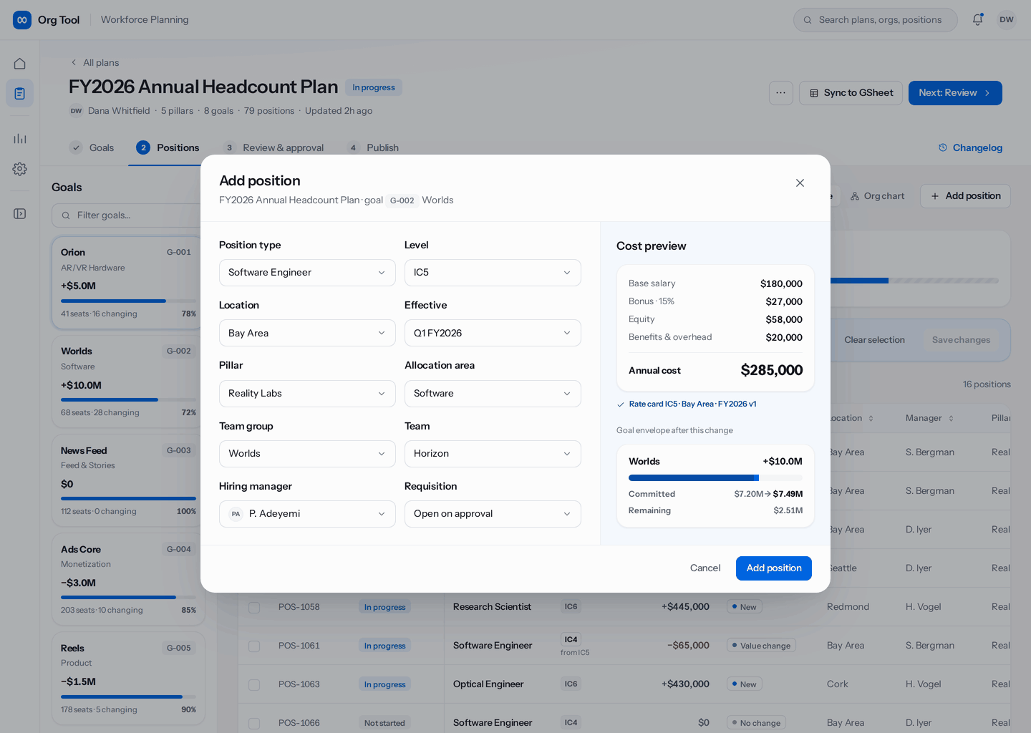
Task: Switch to the Positions step tab
Action: (x=168, y=147)
